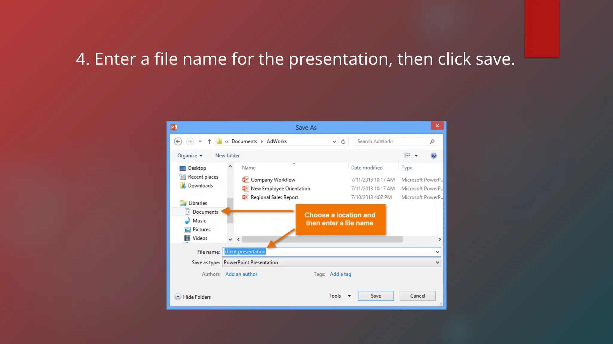Open recent locations dropdown arrow

tap(200, 142)
